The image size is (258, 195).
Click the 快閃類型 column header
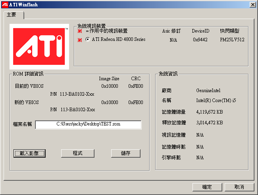[229, 31]
